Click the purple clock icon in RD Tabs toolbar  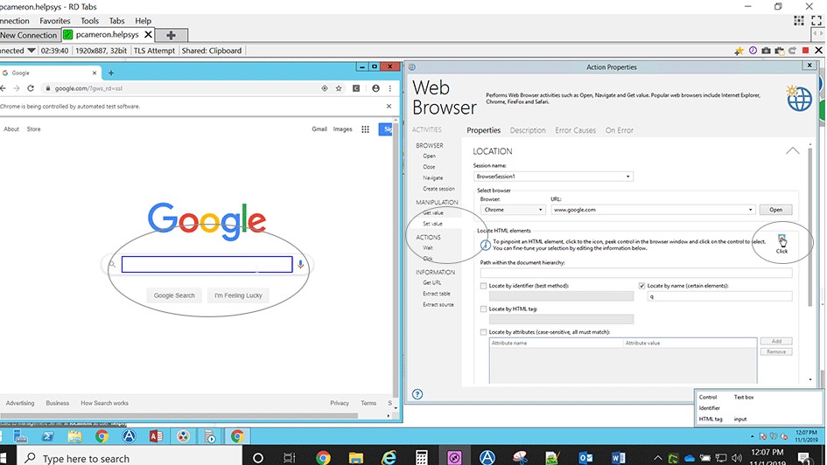[x=753, y=51]
